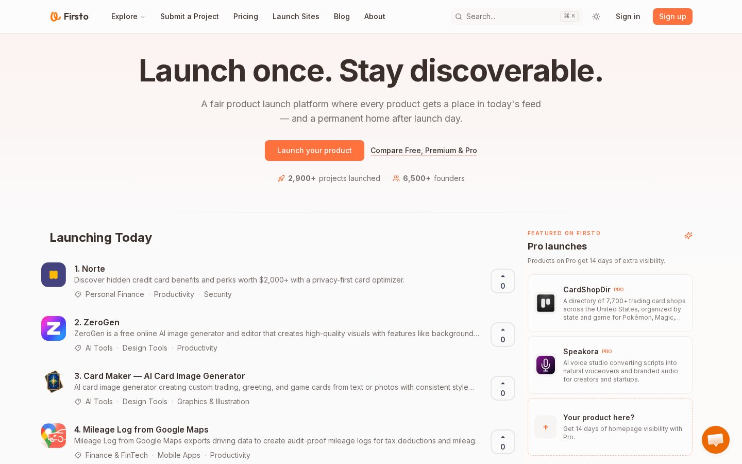Open the Speakora pro launch card title
742x464 pixels.
[x=581, y=352]
